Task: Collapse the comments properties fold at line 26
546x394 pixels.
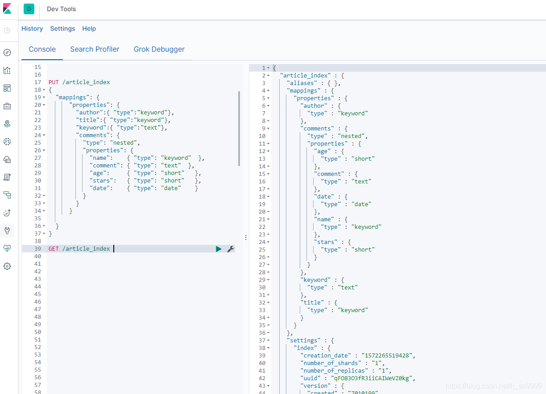Action: pyautogui.click(x=43, y=150)
